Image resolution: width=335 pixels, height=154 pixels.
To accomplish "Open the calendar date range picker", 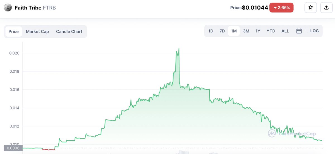I will click(x=299, y=31).
